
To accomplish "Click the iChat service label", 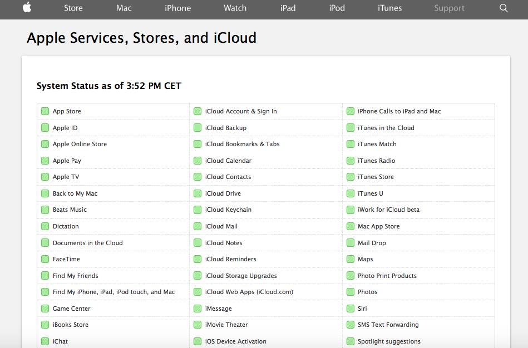I will coord(60,341).
